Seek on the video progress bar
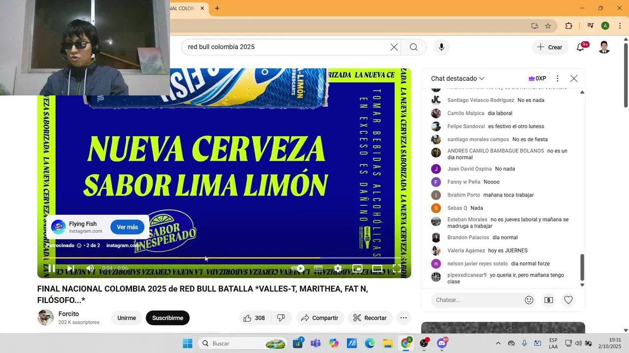Image resolution: width=629 pixels, height=353 pixels. [x=224, y=257]
